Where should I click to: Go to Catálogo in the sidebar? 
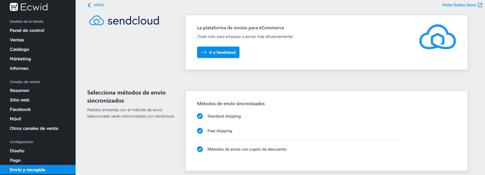pyautogui.click(x=19, y=49)
